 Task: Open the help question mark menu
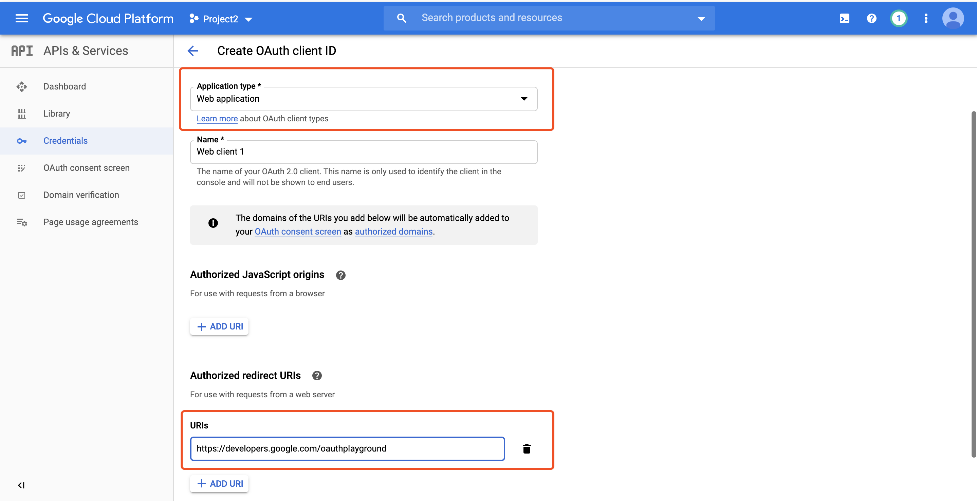[x=871, y=18]
